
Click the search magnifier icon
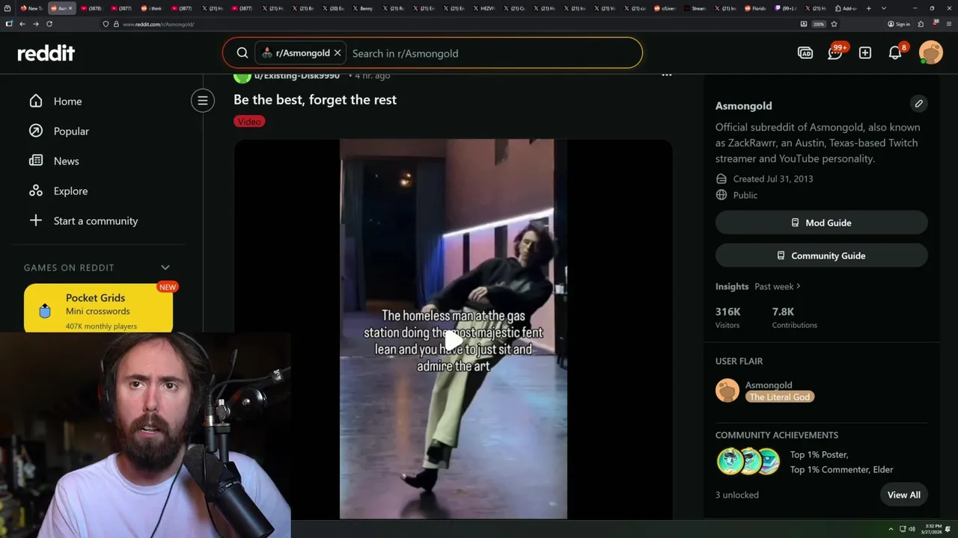coord(242,53)
